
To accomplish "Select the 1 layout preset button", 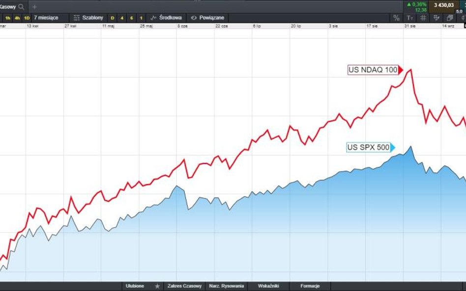I will click(141, 18).
